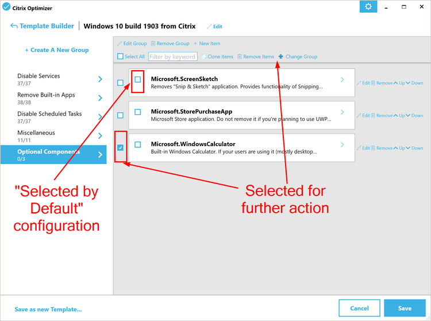Viewport: 431px width, 321px height.
Task: Click Change Group
Action: click(x=298, y=56)
